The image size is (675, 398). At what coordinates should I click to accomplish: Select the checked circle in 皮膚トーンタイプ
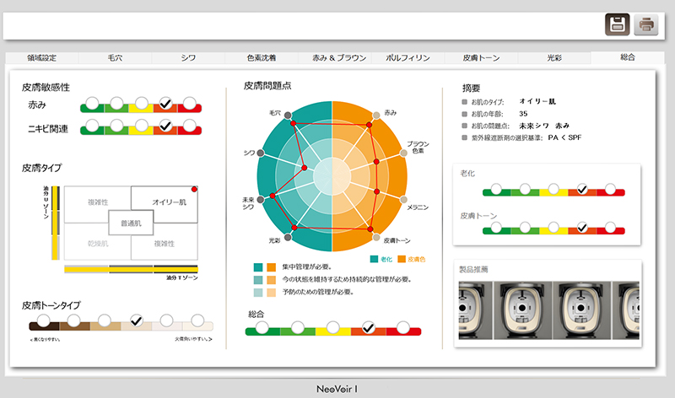coord(136,320)
